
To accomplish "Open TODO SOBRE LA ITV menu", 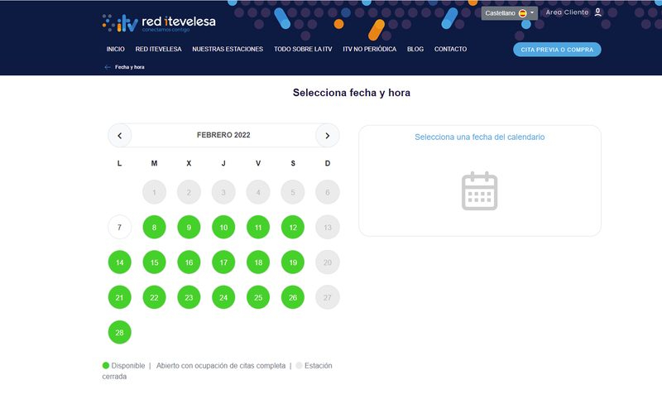I will tap(303, 49).
